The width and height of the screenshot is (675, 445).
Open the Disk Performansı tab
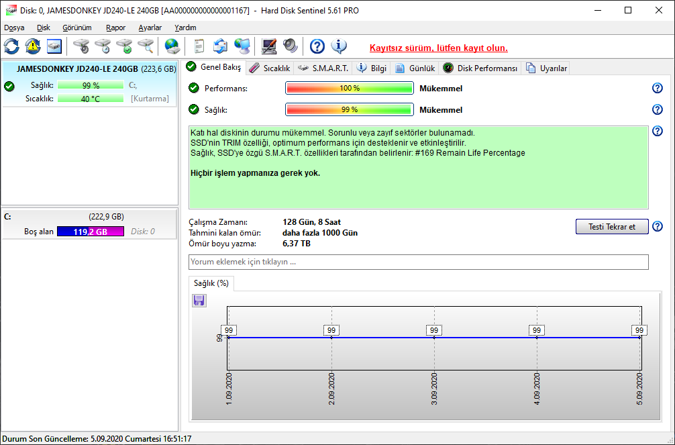tap(480, 68)
